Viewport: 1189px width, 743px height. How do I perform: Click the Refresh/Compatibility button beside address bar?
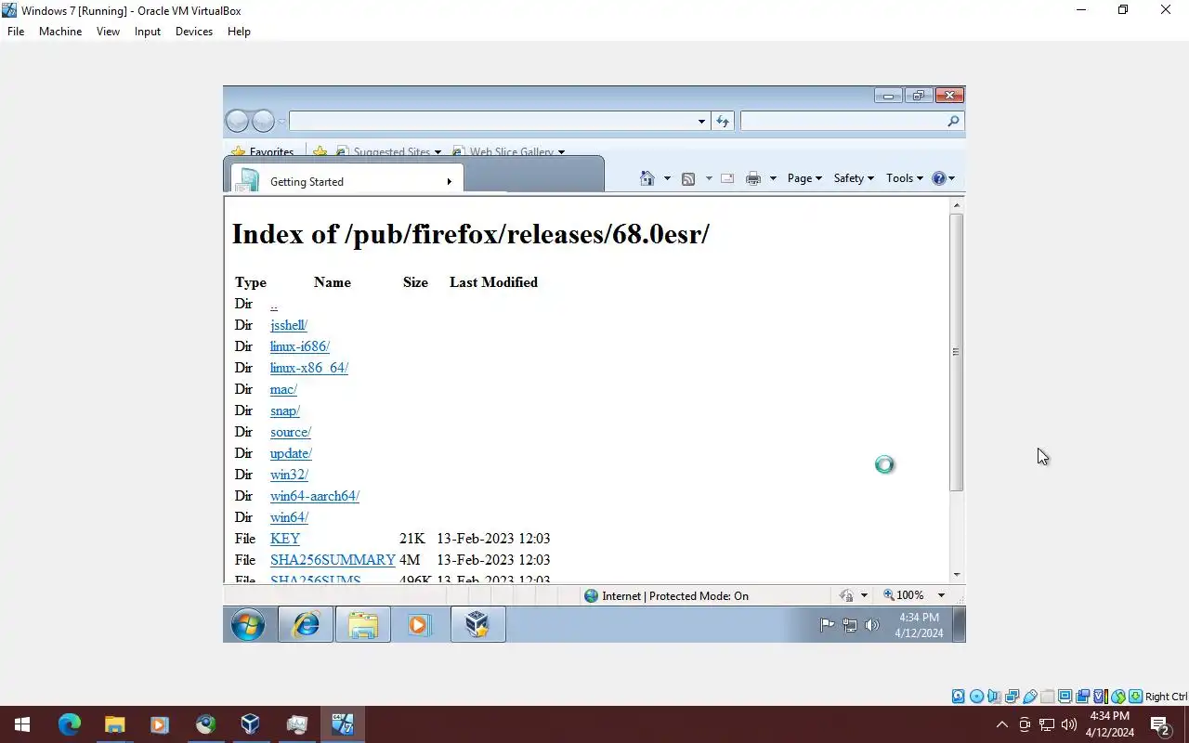pyautogui.click(x=723, y=121)
